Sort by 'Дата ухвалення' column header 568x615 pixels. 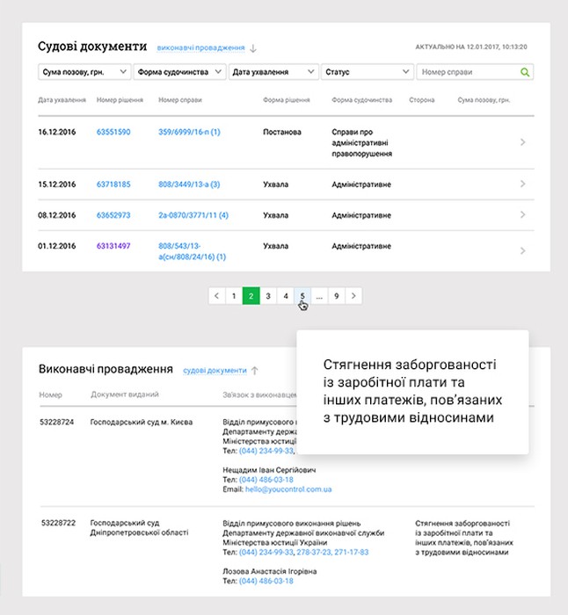pos(62,100)
